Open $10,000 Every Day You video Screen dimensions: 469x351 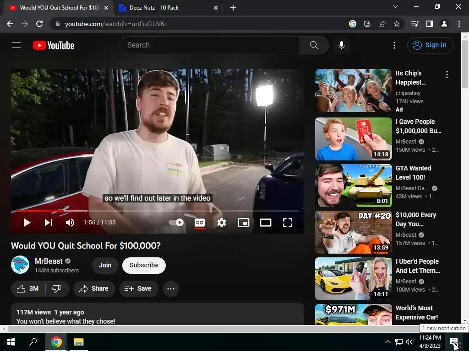tap(353, 232)
